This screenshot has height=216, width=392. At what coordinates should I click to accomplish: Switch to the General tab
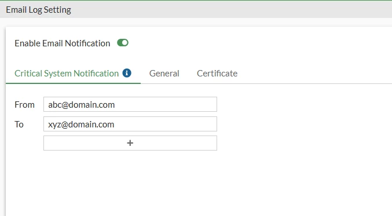point(164,74)
